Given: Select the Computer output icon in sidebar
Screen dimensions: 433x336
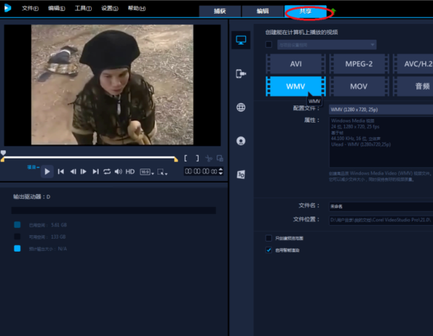Looking at the screenshot, I should [x=240, y=40].
